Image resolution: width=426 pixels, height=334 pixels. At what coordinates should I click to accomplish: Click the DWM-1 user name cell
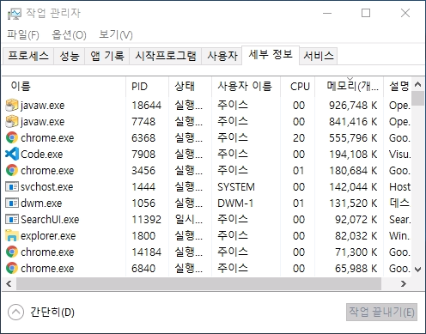pyautogui.click(x=235, y=203)
